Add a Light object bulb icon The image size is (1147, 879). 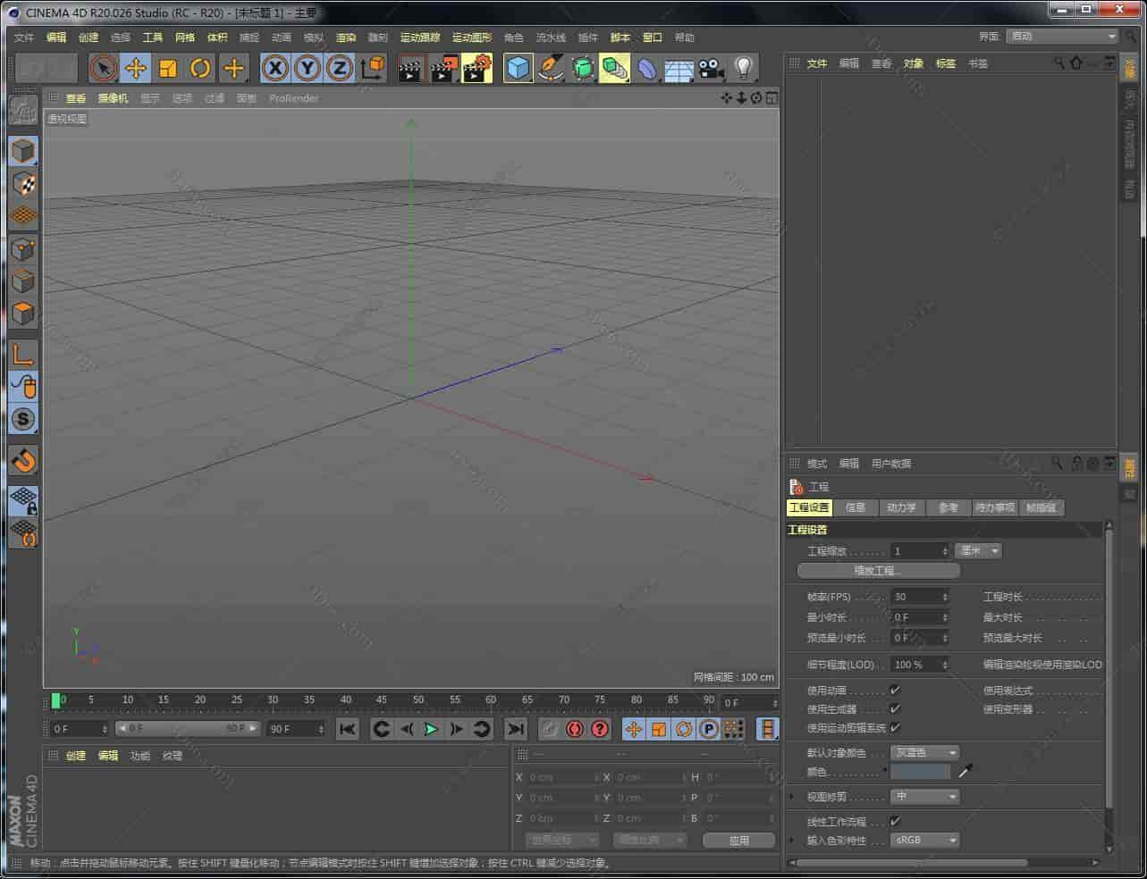(x=744, y=68)
